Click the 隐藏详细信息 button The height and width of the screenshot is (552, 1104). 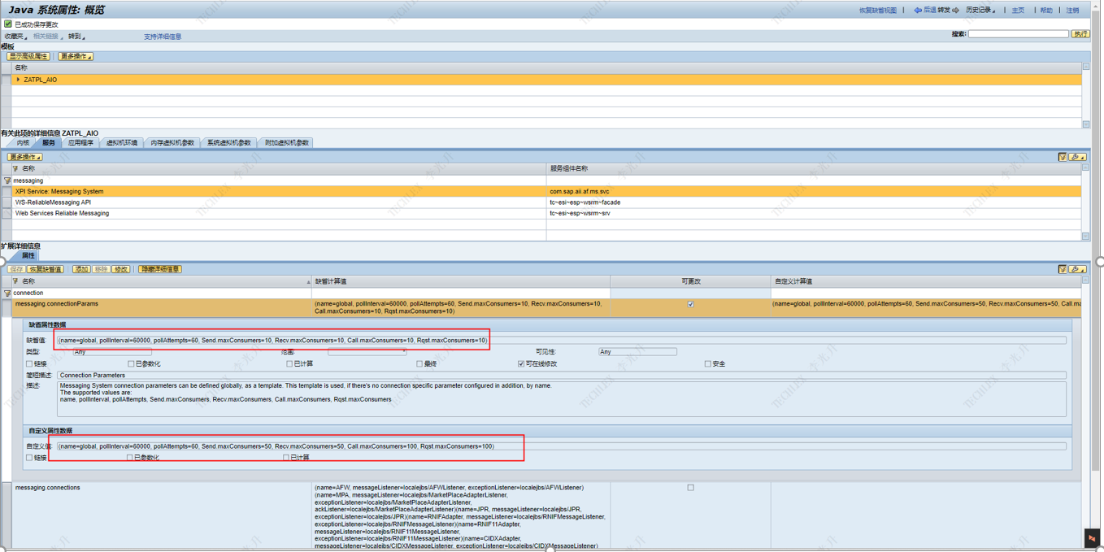[160, 269]
